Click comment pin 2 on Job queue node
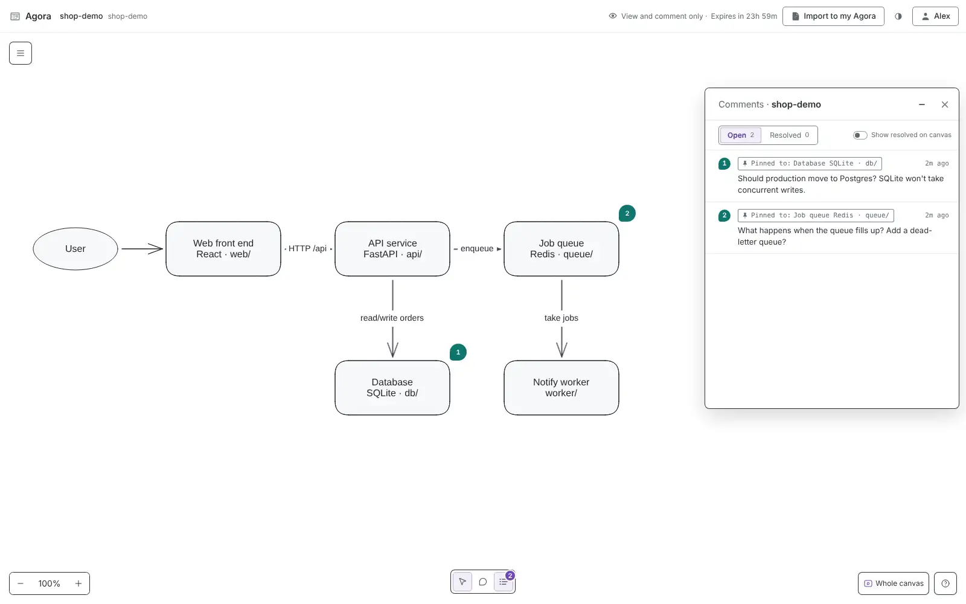Screen dimensions: 966x604 [x=627, y=213]
